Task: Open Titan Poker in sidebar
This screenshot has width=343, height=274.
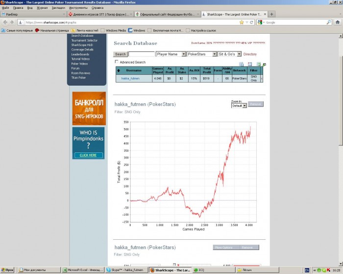Action: pos(78,78)
